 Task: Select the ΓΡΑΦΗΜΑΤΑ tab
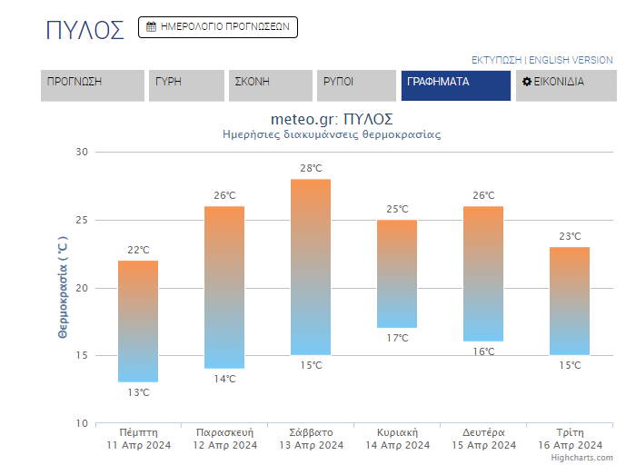point(456,85)
